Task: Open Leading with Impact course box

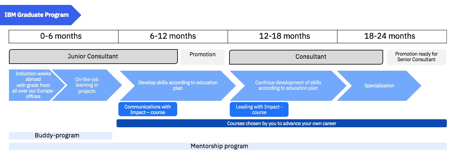Action: 259,109
